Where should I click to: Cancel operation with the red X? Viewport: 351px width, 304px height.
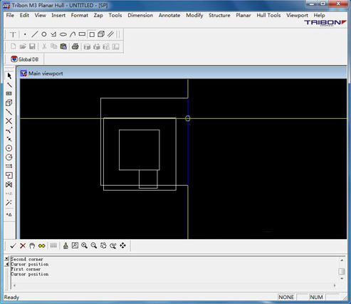[23, 246]
